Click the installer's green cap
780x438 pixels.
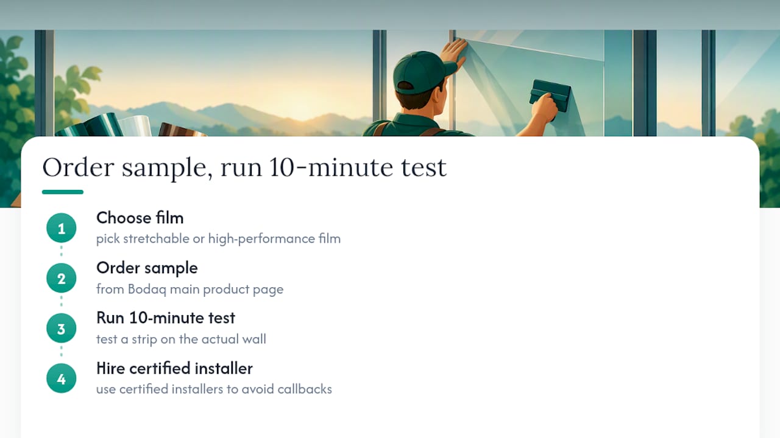point(422,71)
